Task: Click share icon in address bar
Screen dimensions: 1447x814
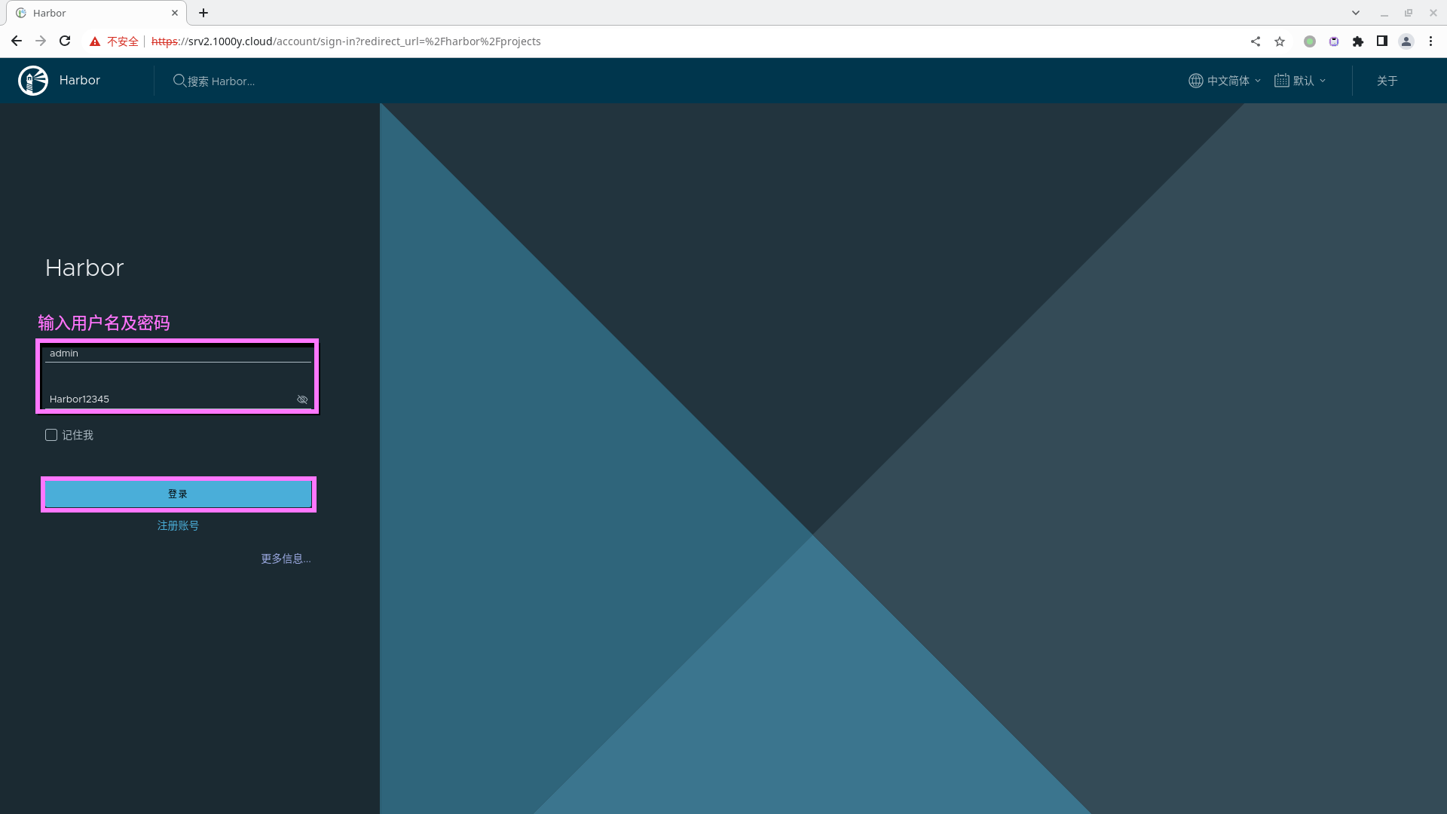Action: (x=1256, y=41)
